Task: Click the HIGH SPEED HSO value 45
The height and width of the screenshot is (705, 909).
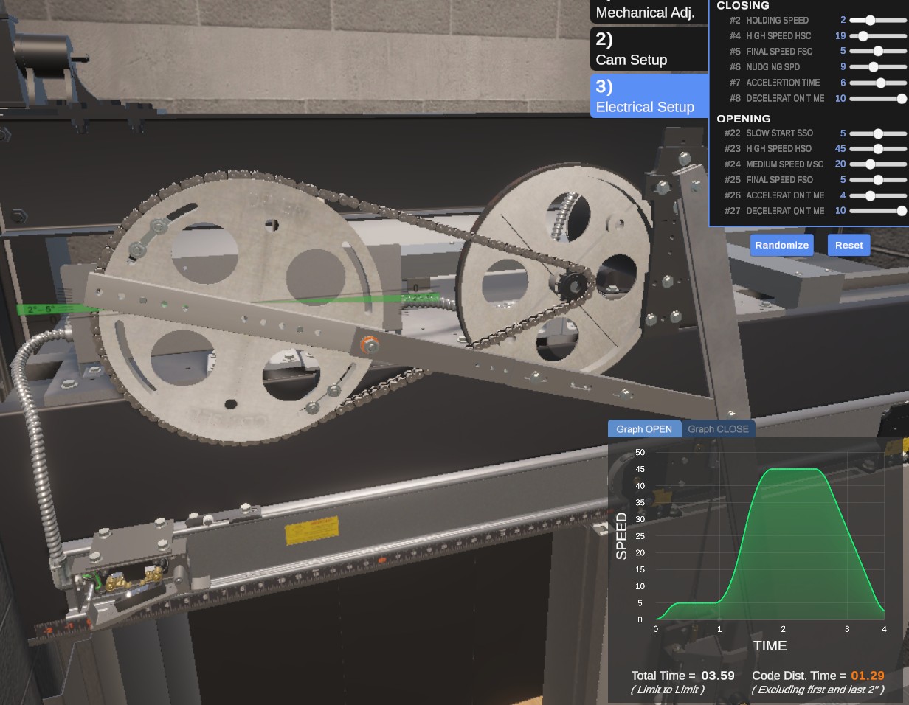Action: [840, 149]
